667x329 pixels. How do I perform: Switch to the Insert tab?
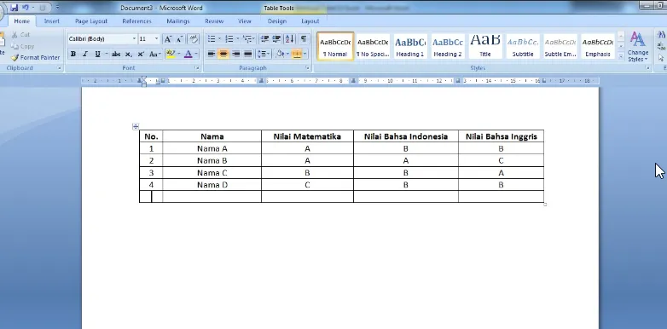(52, 20)
